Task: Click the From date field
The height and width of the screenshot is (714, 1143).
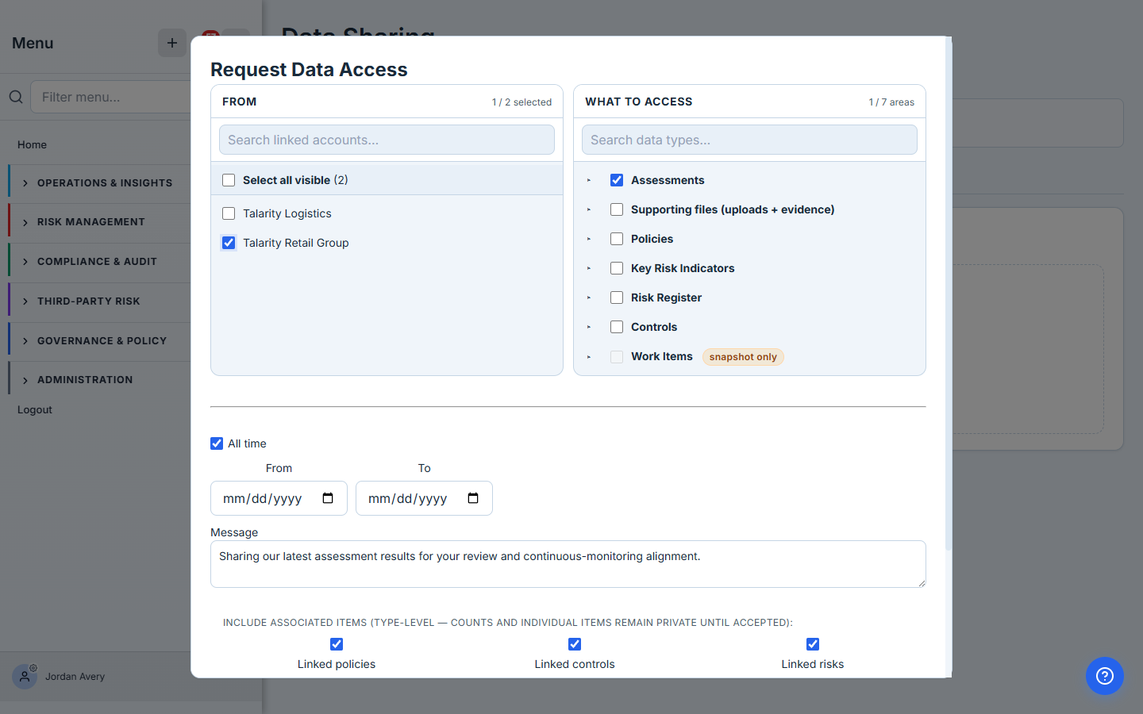Action: pyautogui.click(x=279, y=498)
